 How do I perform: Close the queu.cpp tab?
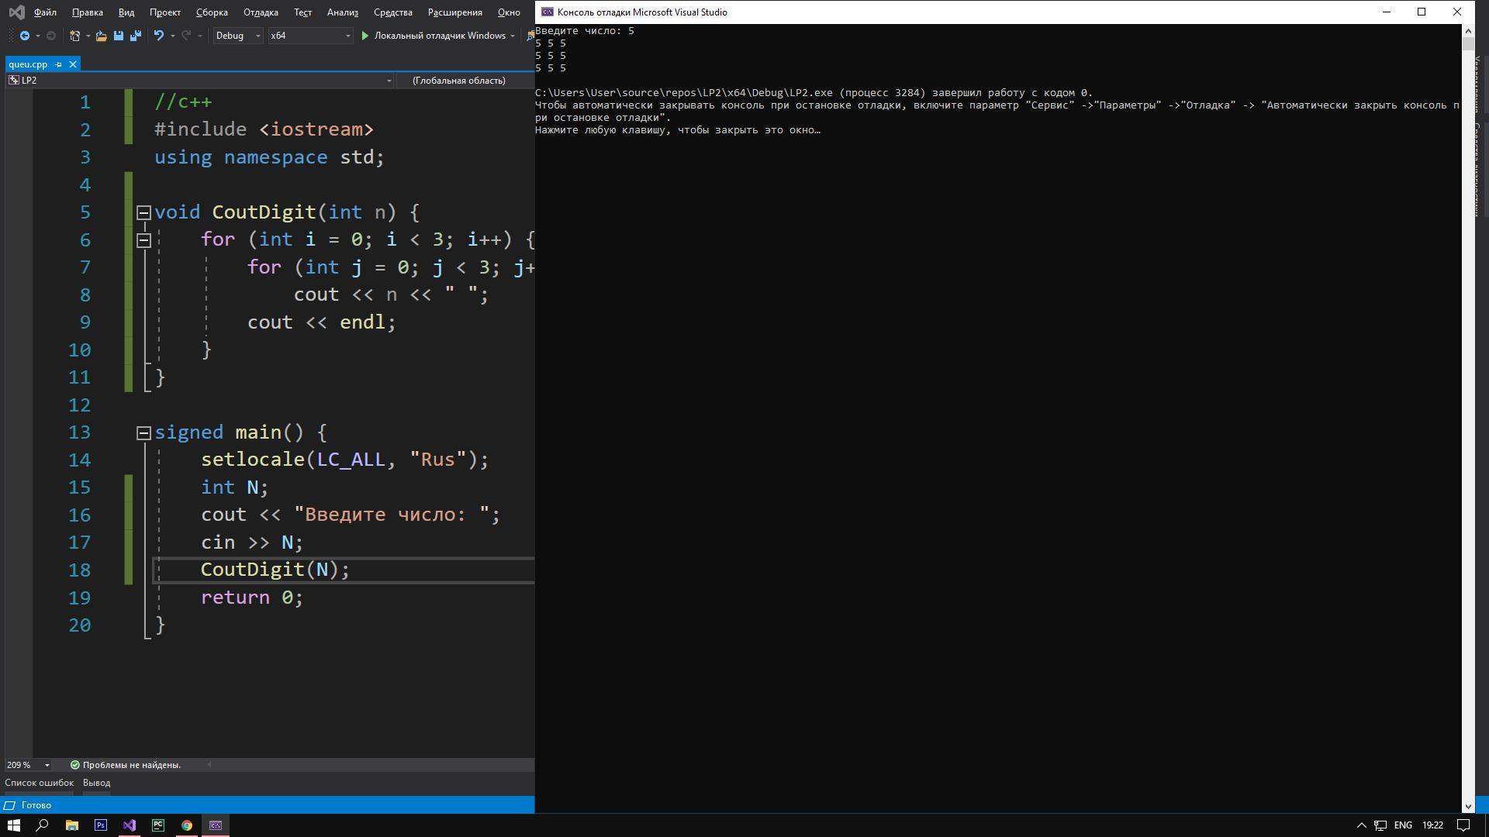[73, 64]
